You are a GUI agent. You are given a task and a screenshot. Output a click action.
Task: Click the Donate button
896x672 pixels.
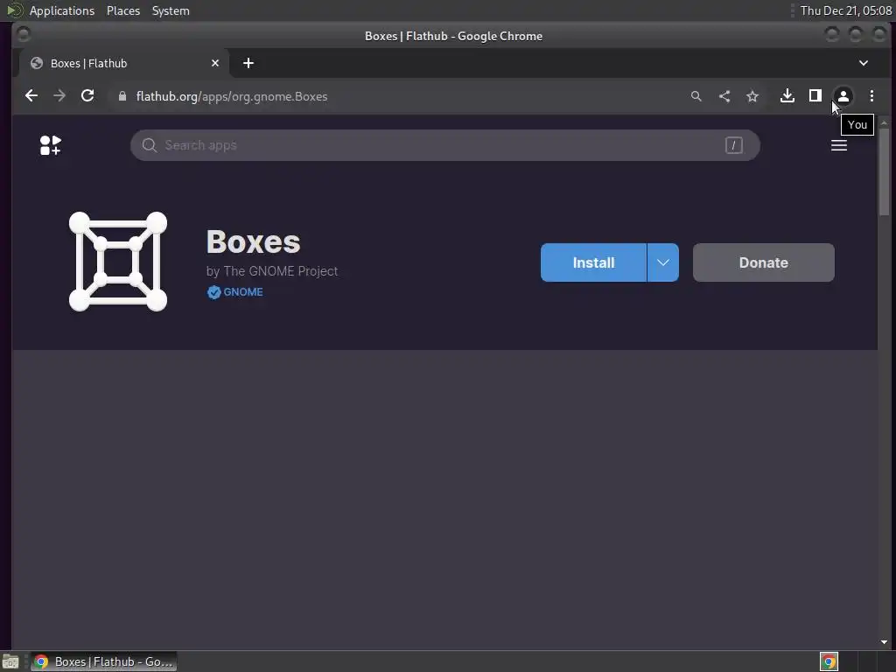763,262
